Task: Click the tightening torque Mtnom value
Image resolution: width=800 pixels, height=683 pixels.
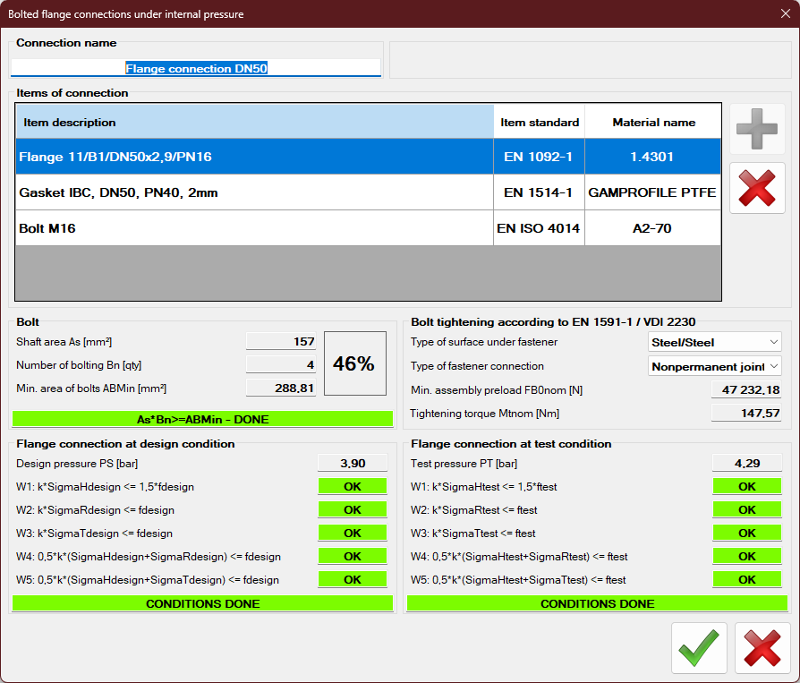Action: pyautogui.click(x=746, y=413)
